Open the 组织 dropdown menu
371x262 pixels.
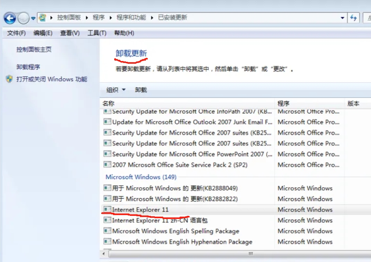pyautogui.click(x=116, y=90)
